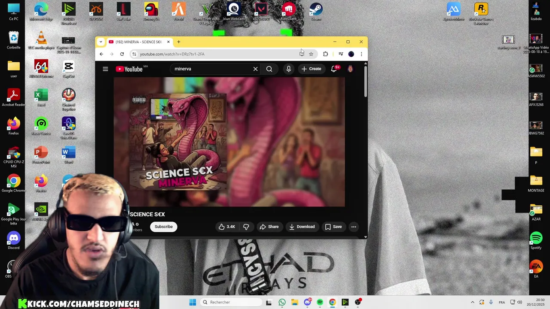Start voice search with the microphone icon
This screenshot has height=309, width=550.
(289, 69)
